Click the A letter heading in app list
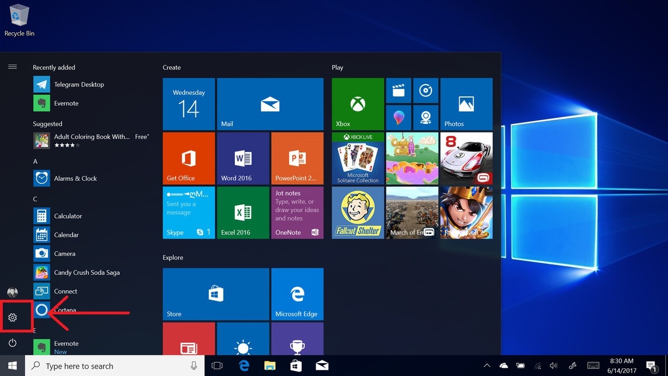The height and width of the screenshot is (376, 668). tap(35, 160)
